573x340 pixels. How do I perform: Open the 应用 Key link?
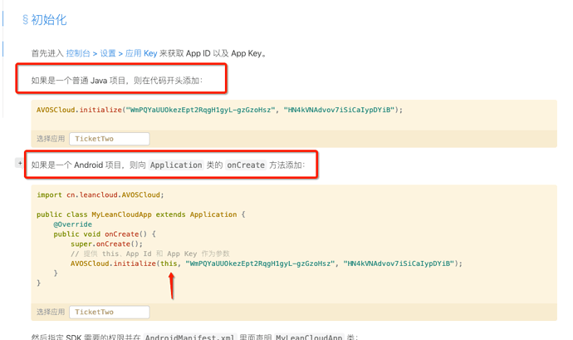(x=141, y=53)
